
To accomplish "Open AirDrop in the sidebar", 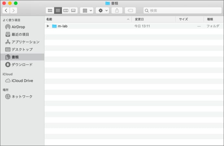I will 18,27.
